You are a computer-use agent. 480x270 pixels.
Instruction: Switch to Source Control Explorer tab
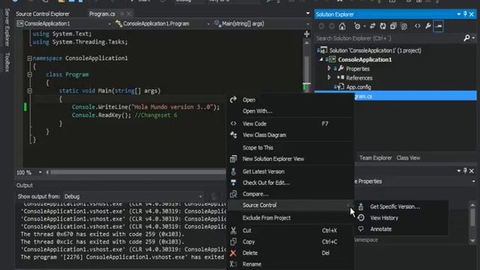pos(43,13)
